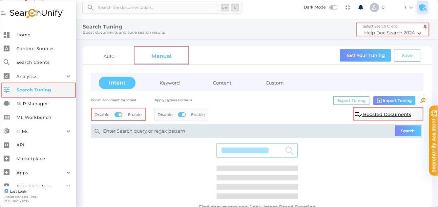Image resolution: width=438 pixels, height=207 pixels.
Task: Click the orange search icon beside Import Tuning
Action: coord(423,101)
